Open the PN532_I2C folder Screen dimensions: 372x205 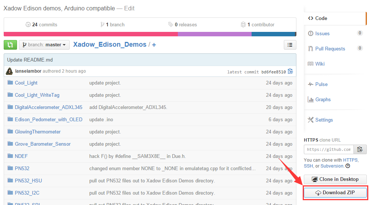pos(27,193)
